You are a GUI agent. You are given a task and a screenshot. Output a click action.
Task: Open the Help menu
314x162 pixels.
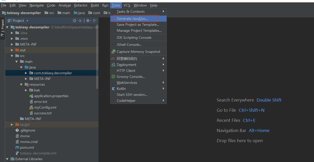tap(154, 5)
